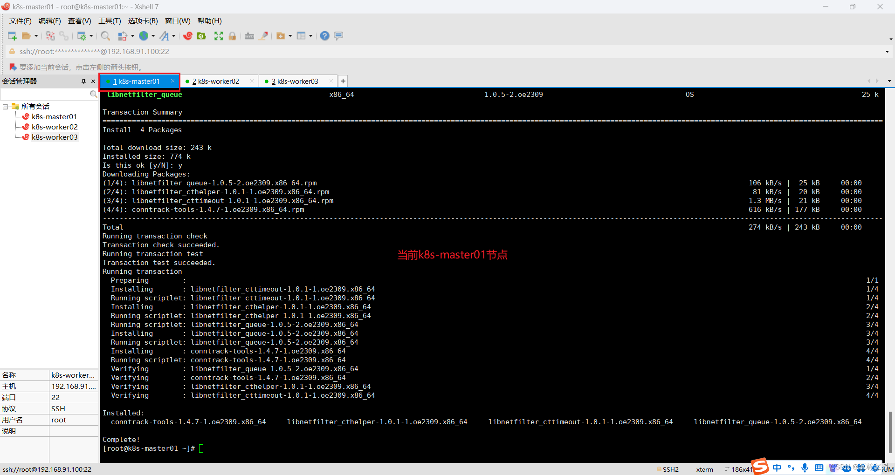
Task: Click the window layout toolbar icon
Action: 302,36
